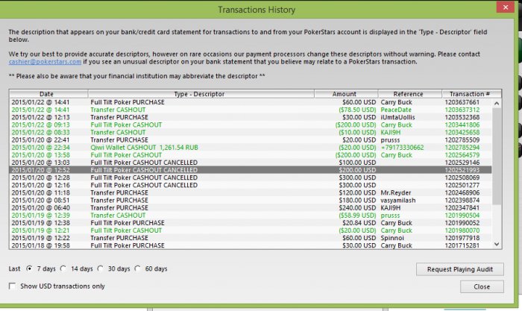The width and height of the screenshot is (522, 311).
Task: Sort by the Transaction # column header
Action: [x=471, y=94]
